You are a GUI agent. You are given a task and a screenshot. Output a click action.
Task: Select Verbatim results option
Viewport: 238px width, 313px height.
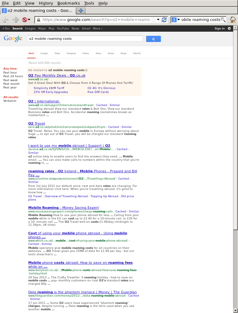tap(10, 101)
